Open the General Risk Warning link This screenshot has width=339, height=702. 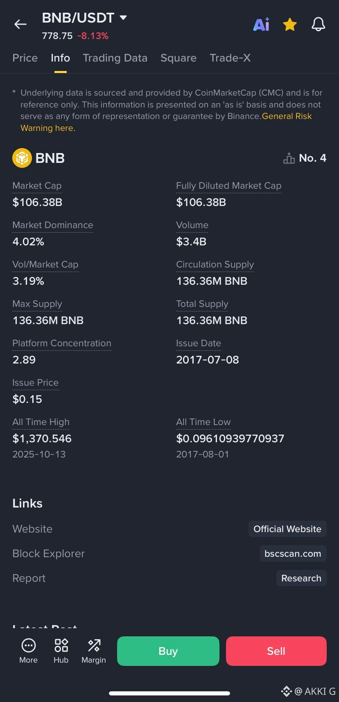click(x=287, y=117)
